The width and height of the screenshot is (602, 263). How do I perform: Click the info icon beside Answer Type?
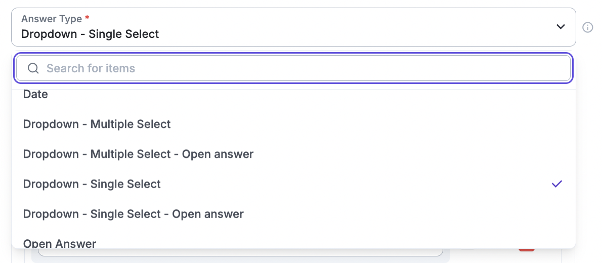tap(588, 27)
